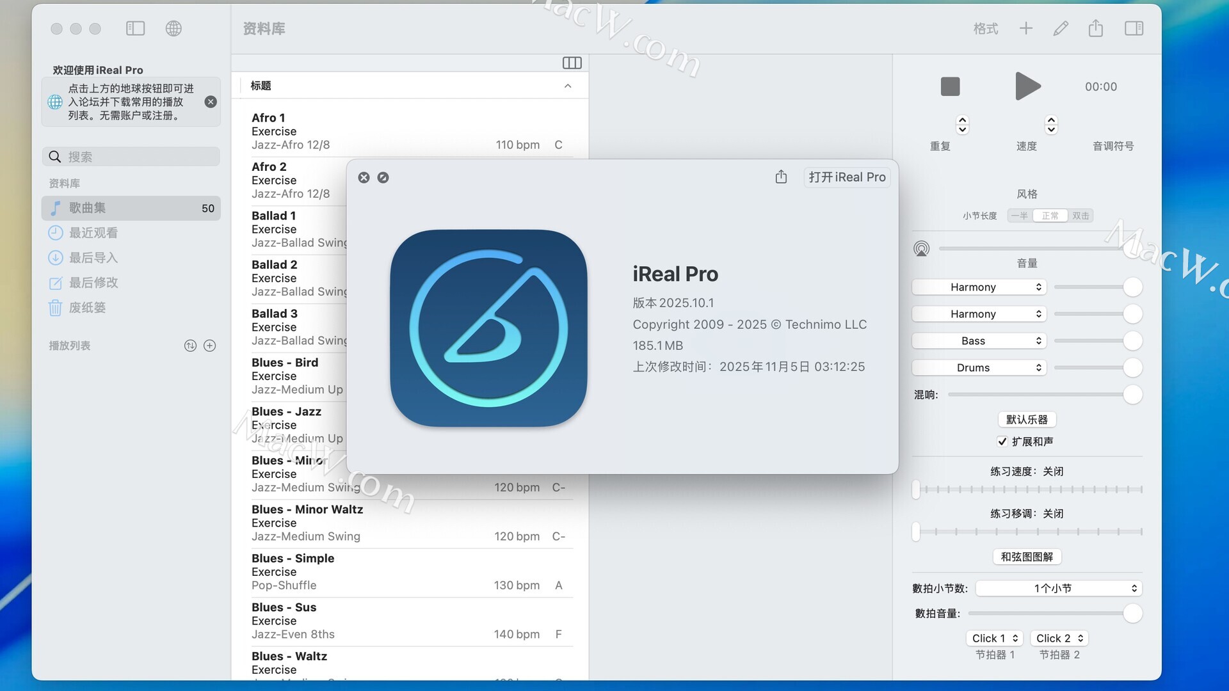Click the pencil edit icon
Screen dimensions: 1229x691
pyautogui.click(x=1061, y=28)
